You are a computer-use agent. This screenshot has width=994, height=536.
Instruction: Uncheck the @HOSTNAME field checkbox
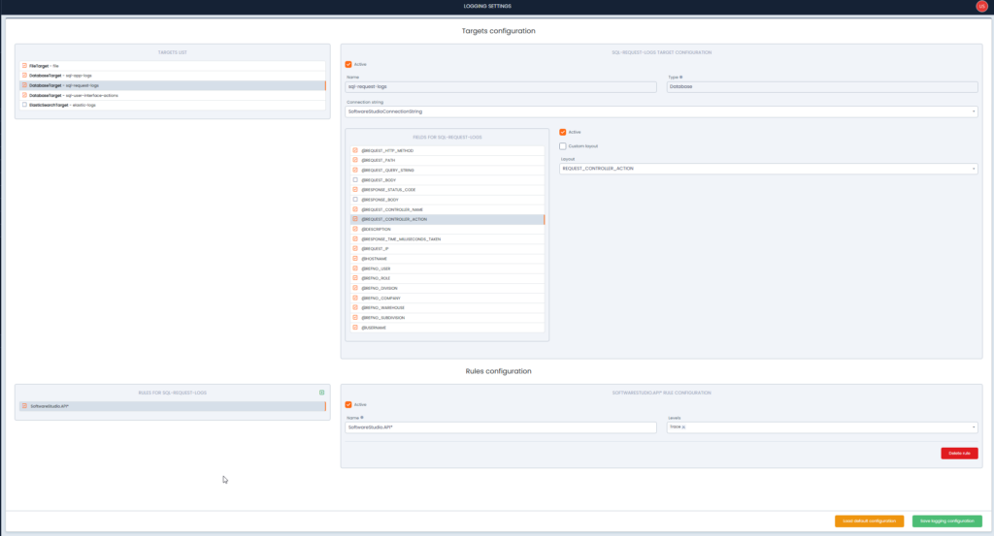[355, 259]
